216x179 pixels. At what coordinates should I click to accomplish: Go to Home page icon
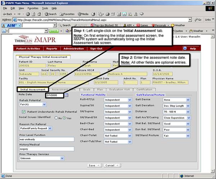tap(39, 14)
